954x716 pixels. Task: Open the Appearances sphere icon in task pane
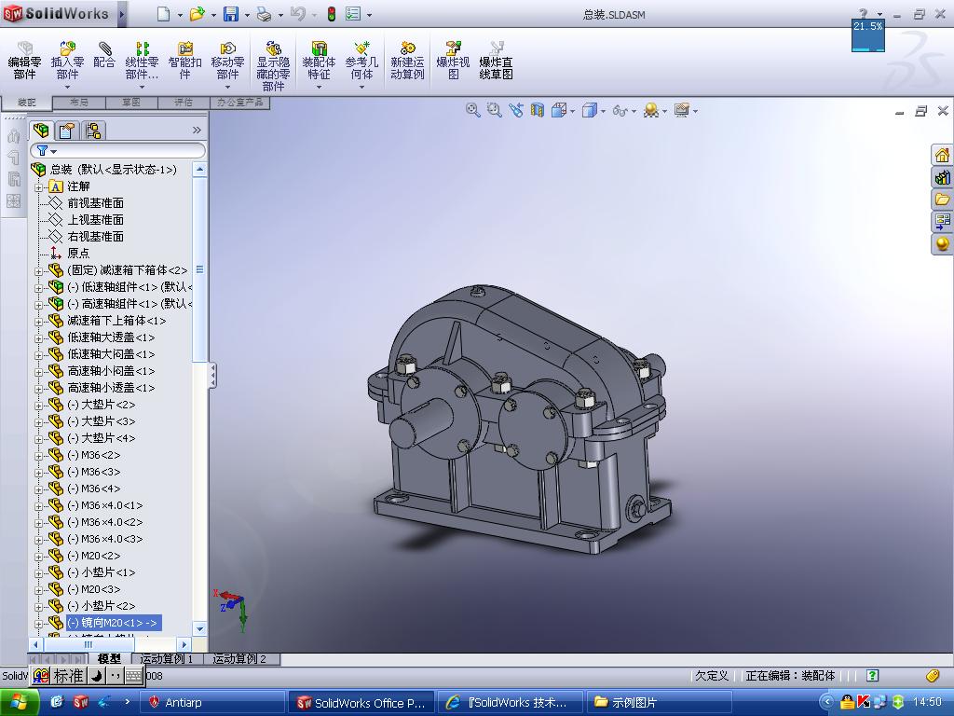tap(942, 244)
